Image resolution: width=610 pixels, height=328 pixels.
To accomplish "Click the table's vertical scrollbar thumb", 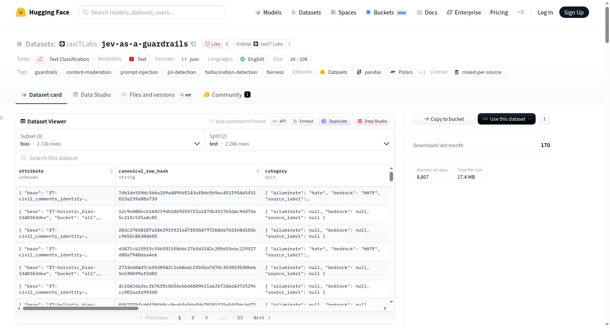I will pyautogui.click(x=391, y=176).
